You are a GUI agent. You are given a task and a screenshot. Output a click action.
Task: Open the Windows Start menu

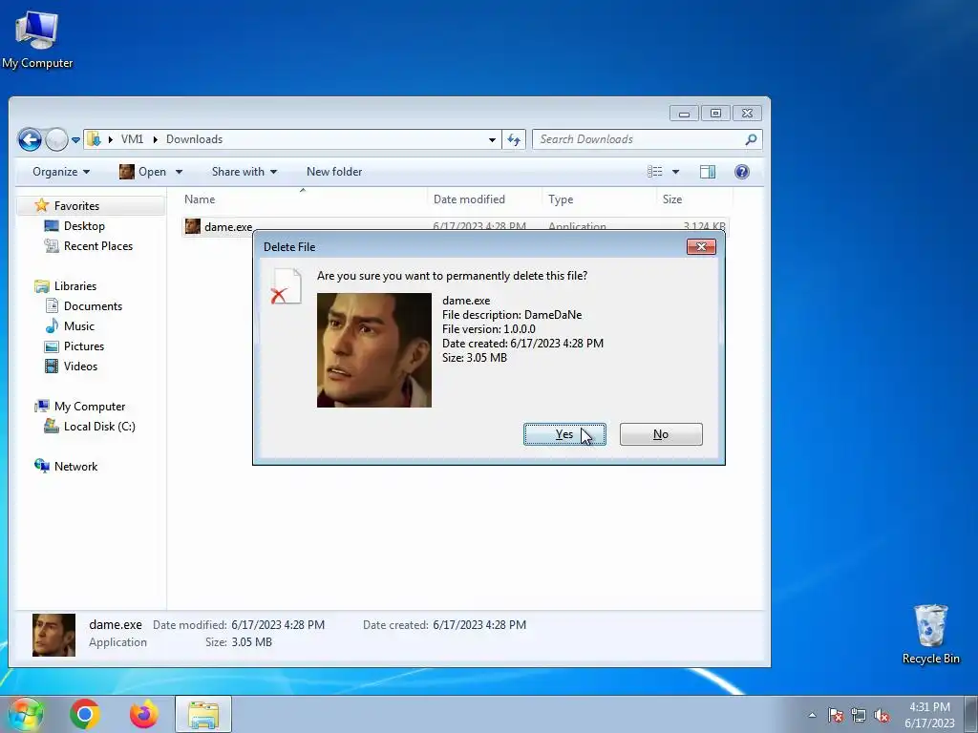click(x=25, y=714)
